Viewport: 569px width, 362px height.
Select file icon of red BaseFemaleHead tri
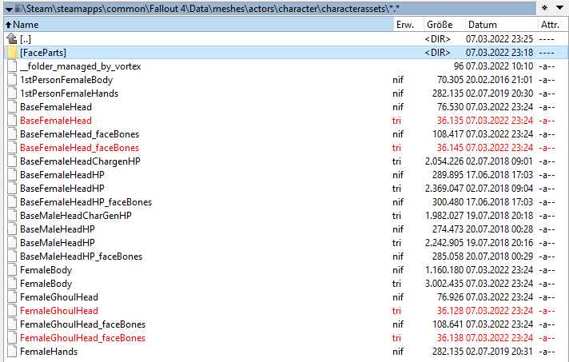pyautogui.click(x=12, y=121)
